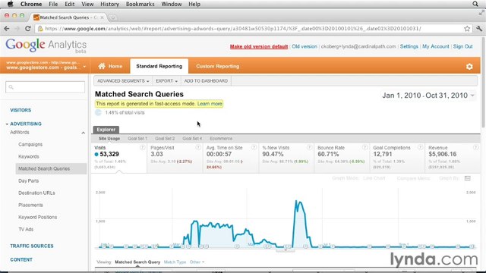Open the date range Jan 1, 2010 - Oct 31, 2010

coord(428,96)
